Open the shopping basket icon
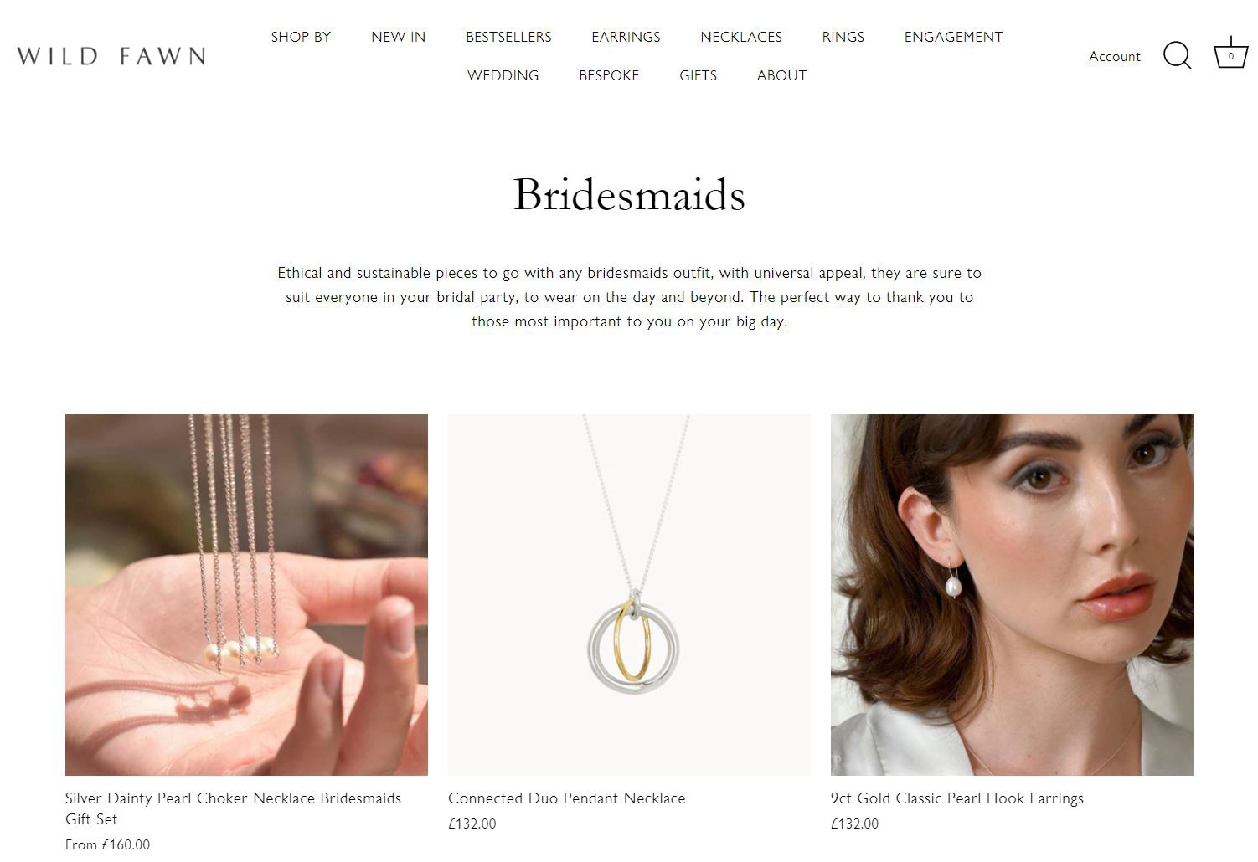The image size is (1258, 862). coord(1230,54)
